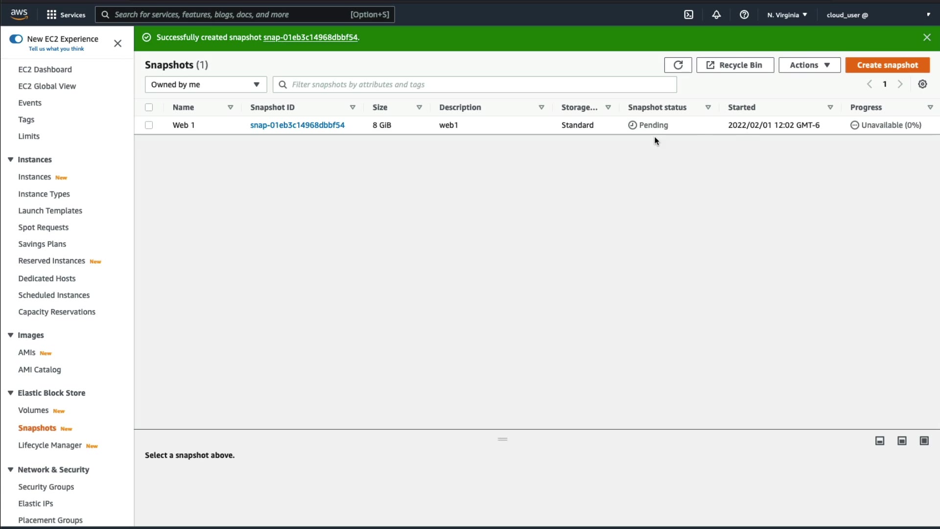Open the CloudShell terminal icon
This screenshot has width=940, height=529.
tap(688, 15)
